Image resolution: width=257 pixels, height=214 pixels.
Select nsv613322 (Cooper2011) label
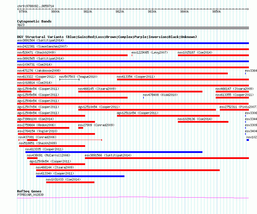(36, 77)
